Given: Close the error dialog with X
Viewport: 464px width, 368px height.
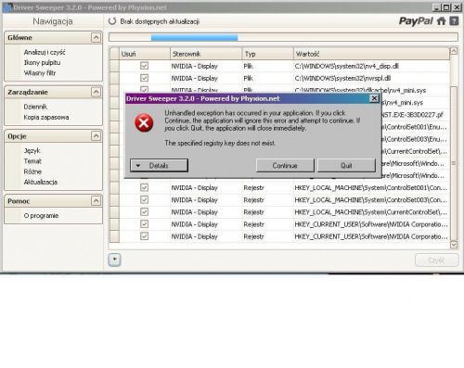Looking at the screenshot, I should pyautogui.click(x=374, y=98).
